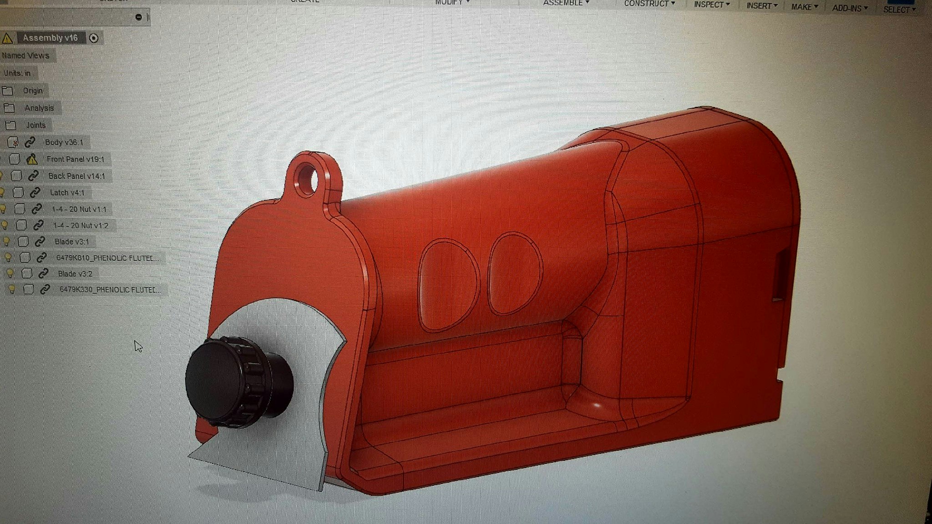
Task: Click the warning icon beside Assembly v16
Action: (7, 38)
